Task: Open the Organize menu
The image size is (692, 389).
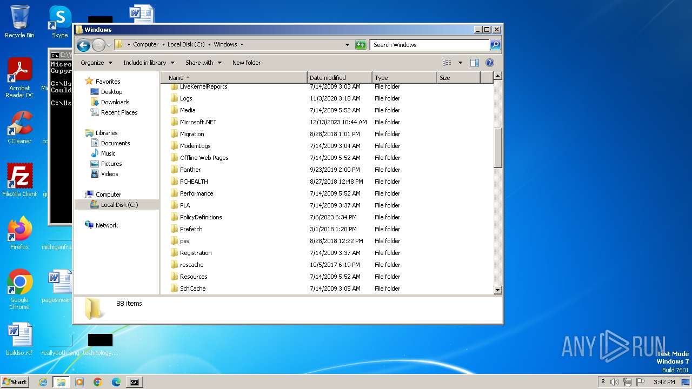Action: 96,63
